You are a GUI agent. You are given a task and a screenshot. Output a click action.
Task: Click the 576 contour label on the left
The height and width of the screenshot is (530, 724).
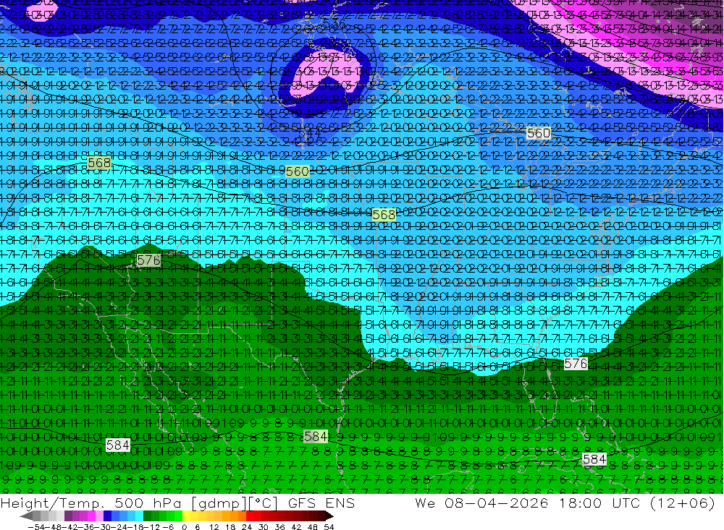pos(148,260)
